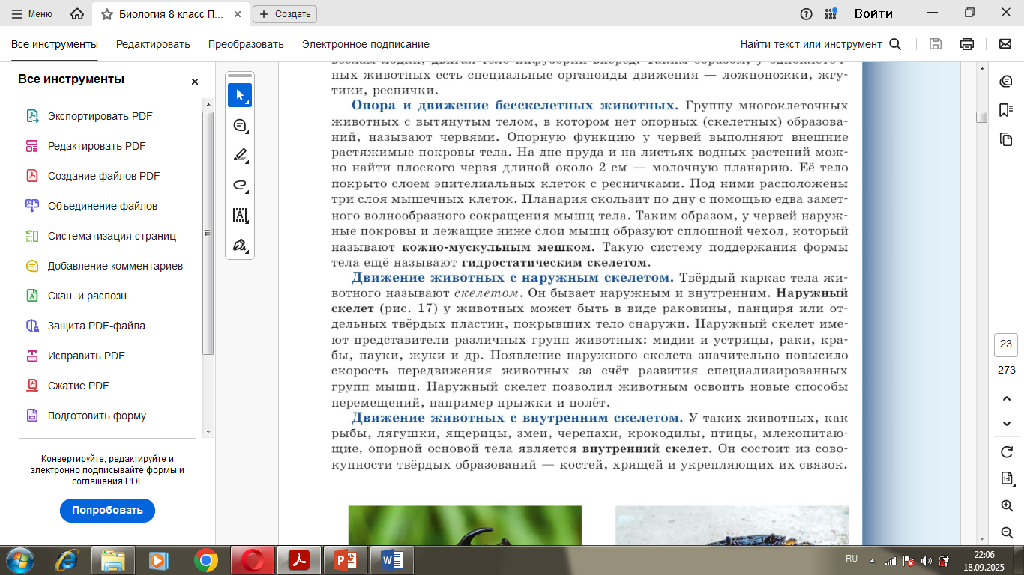Select the add comment tool
This screenshot has height=575, width=1024.
(x=240, y=125)
